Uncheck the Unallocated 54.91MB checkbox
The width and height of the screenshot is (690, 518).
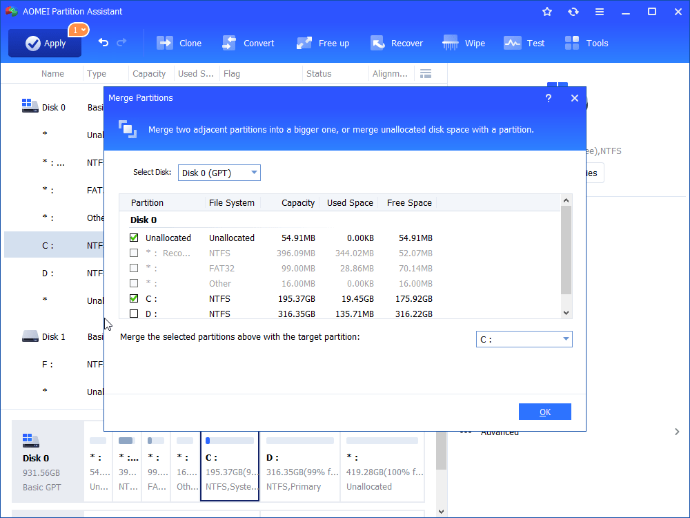tap(134, 238)
